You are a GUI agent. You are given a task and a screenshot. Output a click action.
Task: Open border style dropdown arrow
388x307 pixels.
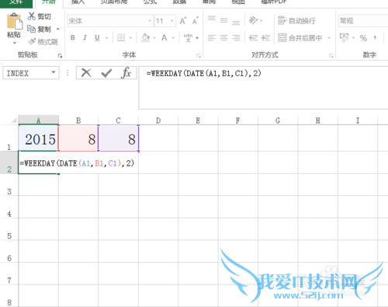click(x=130, y=38)
